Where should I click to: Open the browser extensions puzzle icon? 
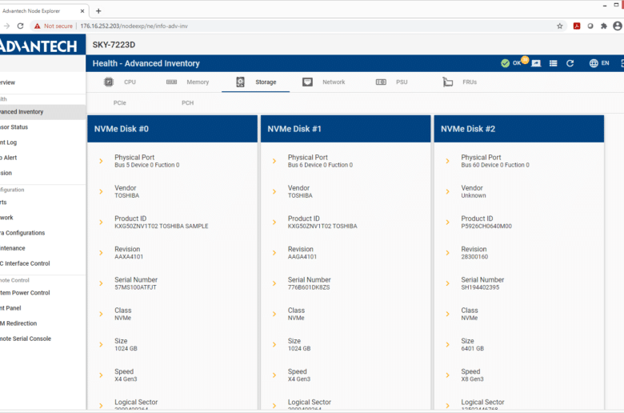[x=604, y=26]
